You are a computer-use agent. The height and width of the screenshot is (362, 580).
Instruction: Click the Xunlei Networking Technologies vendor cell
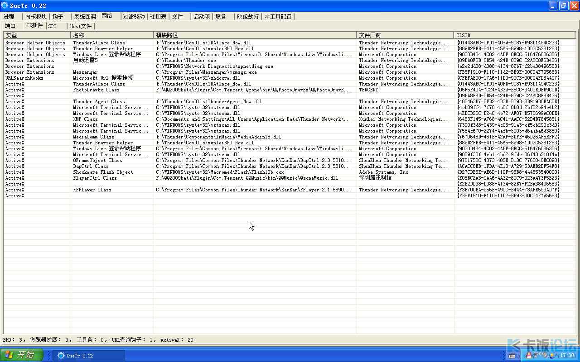pos(403,119)
